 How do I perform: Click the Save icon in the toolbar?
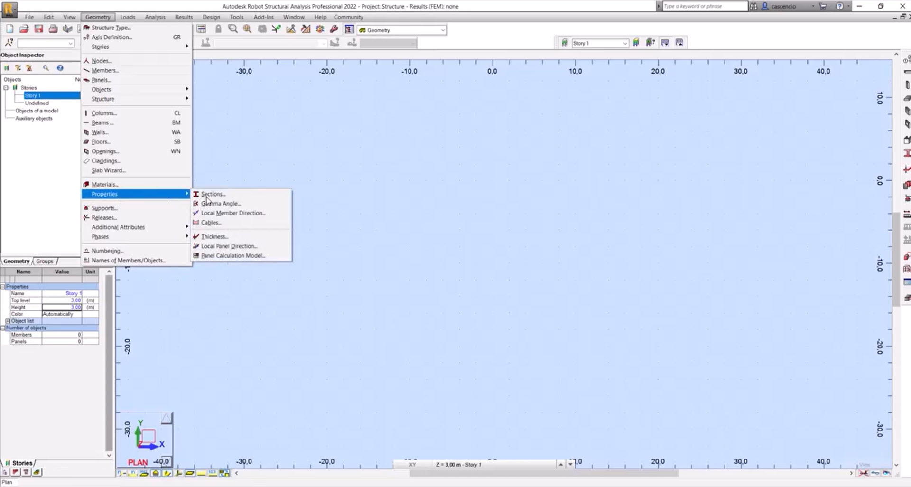[38, 29]
